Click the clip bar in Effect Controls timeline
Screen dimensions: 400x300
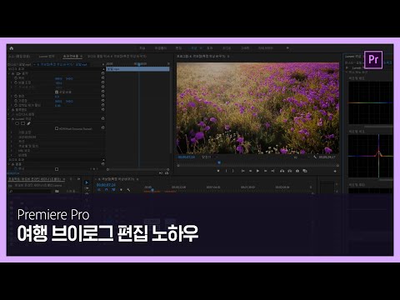pos(137,69)
